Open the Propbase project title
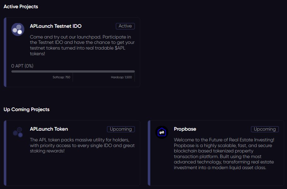Screen dimensions: 287x189 [x=185, y=129]
